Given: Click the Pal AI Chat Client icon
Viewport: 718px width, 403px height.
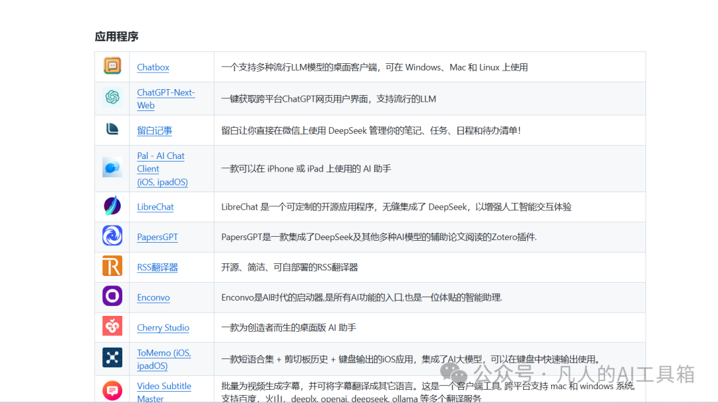Looking at the screenshot, I should (x=112, y=167).
